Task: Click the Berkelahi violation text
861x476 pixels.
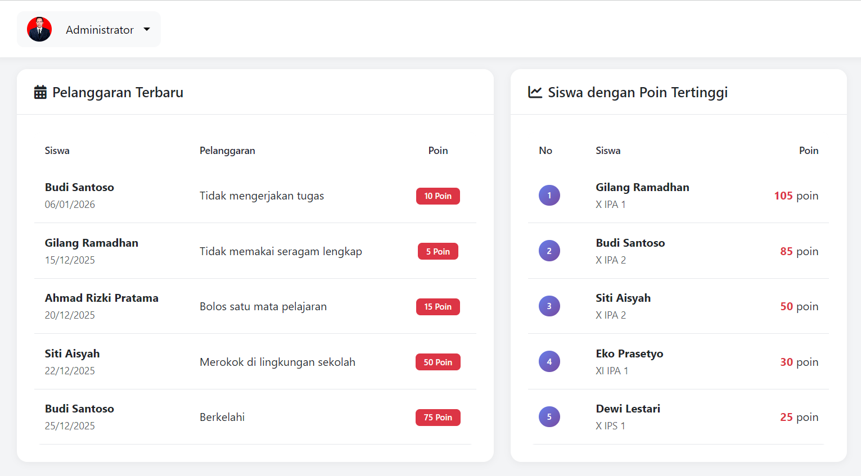Action: tap(222, 417)
